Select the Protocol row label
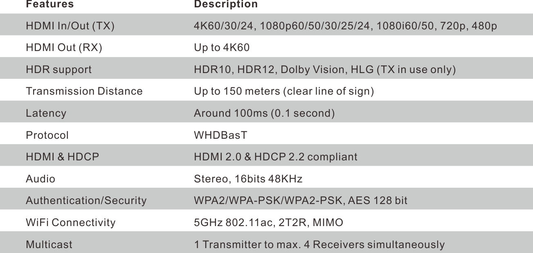Viewport: 533px width, 253px height. pos(47,135)
